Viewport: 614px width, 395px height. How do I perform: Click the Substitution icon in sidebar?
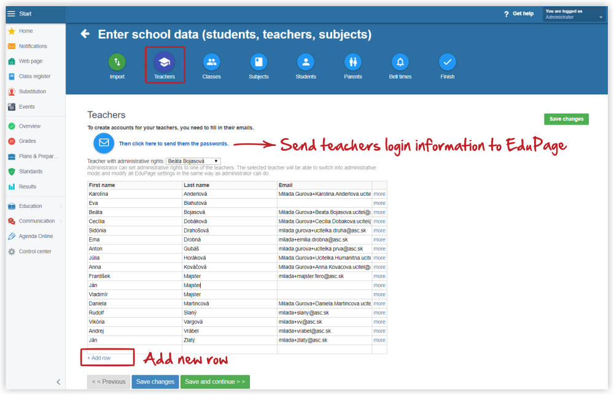pos(12,91)
